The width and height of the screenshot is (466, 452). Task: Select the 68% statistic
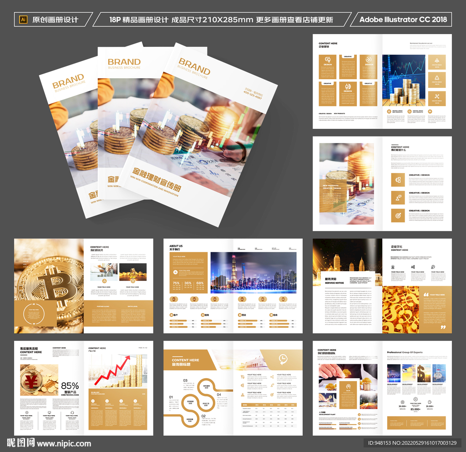pos(200,283)
